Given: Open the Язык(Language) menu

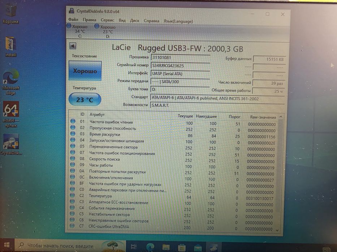Looking at the screenshot, I should [178, 21].
